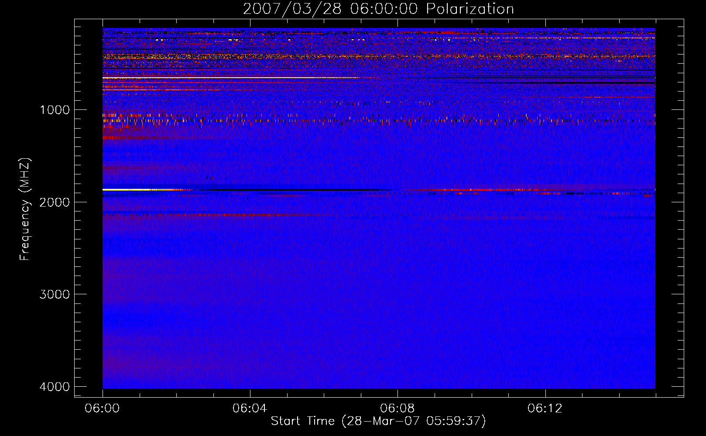706x436 pixels.
Task: Click the 4000 frequency tick label
Action: (55, 387)
